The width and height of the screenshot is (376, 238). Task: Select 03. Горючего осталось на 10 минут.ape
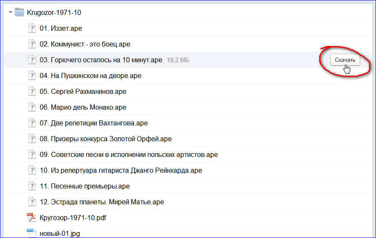tap(101, 60)
